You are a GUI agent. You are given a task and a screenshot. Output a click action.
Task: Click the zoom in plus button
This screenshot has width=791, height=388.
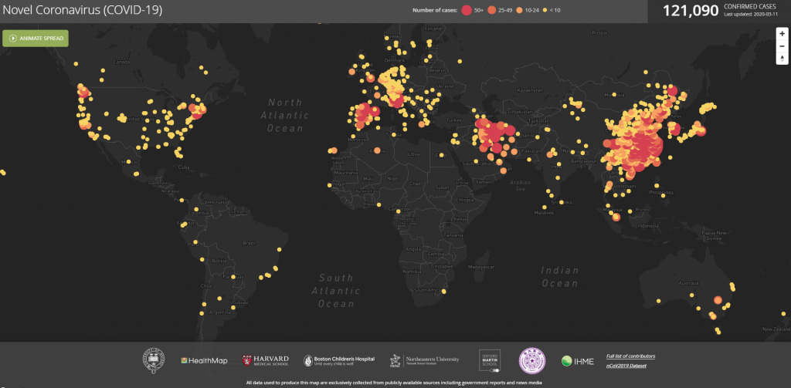pyautogui.click(x=782, y=33)
